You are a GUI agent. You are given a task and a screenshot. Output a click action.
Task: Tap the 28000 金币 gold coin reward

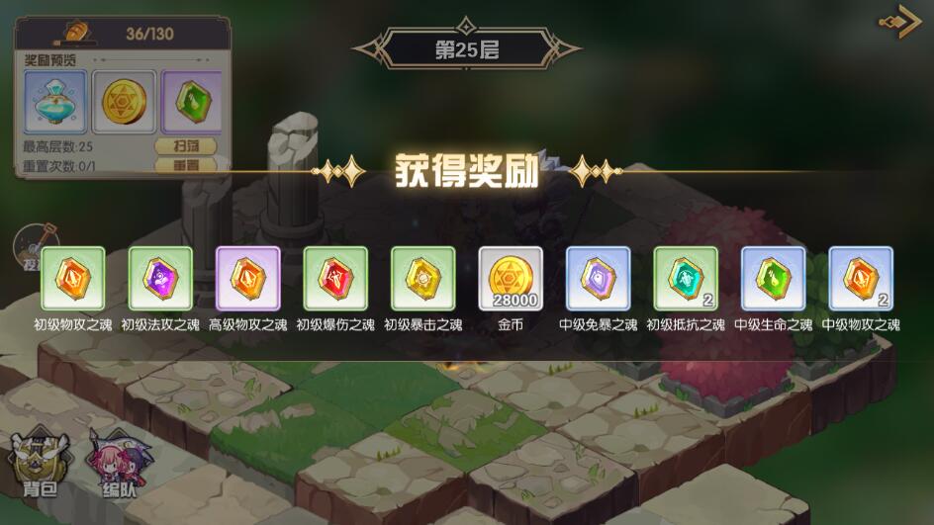coord(511,279)
